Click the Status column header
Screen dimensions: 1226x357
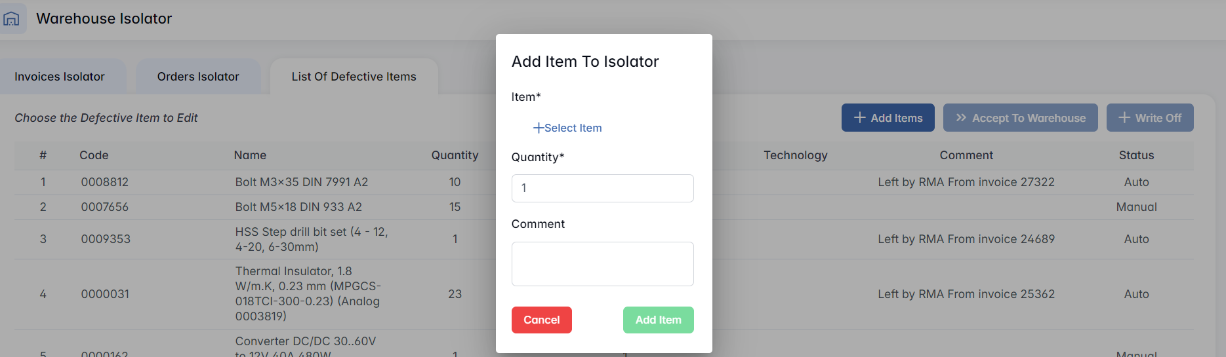[x=1136, y=155]
